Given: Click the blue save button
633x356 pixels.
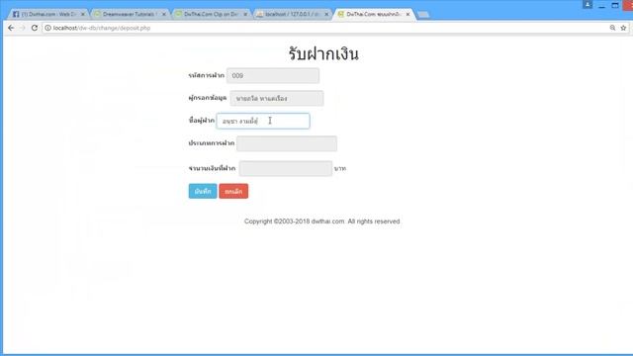Looking at the screenshot, I should click(x=203, y=191).
